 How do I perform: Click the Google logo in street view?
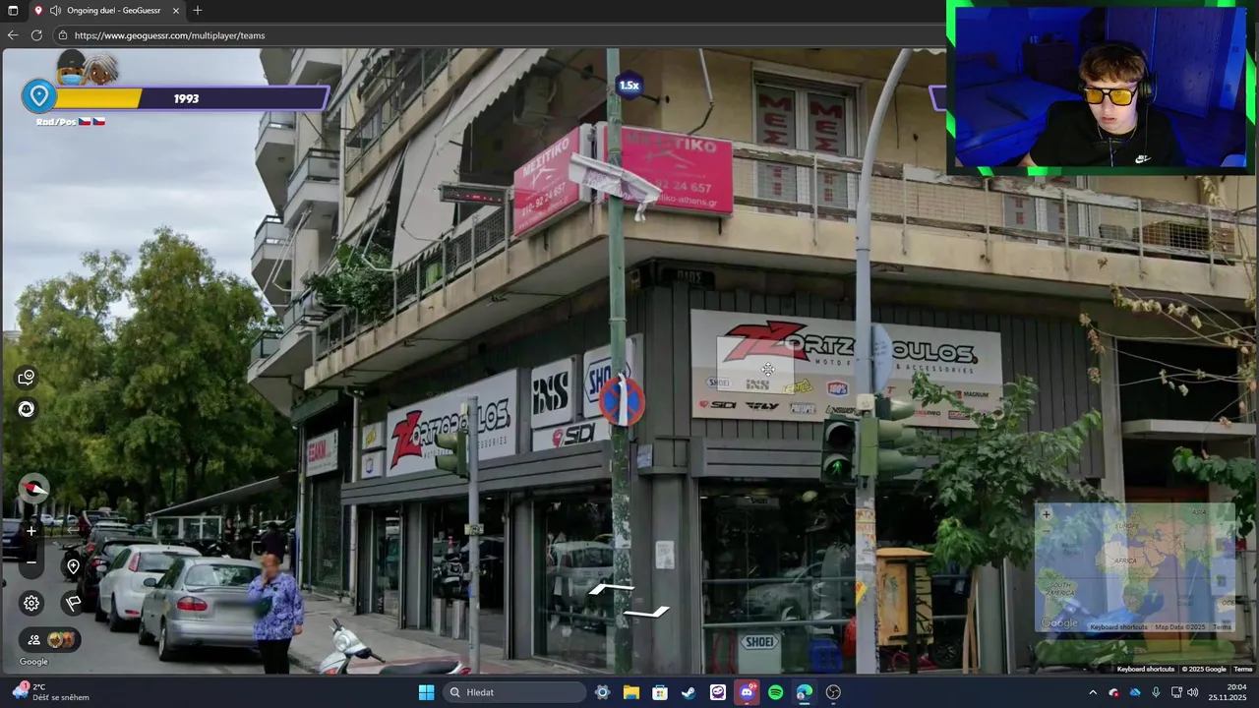pos(33,662)
